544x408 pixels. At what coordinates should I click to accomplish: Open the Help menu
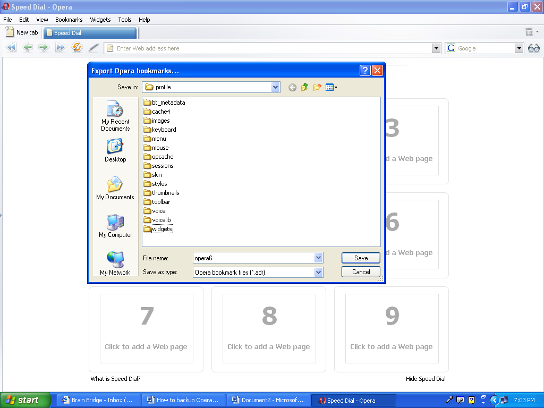coord(144,20)
